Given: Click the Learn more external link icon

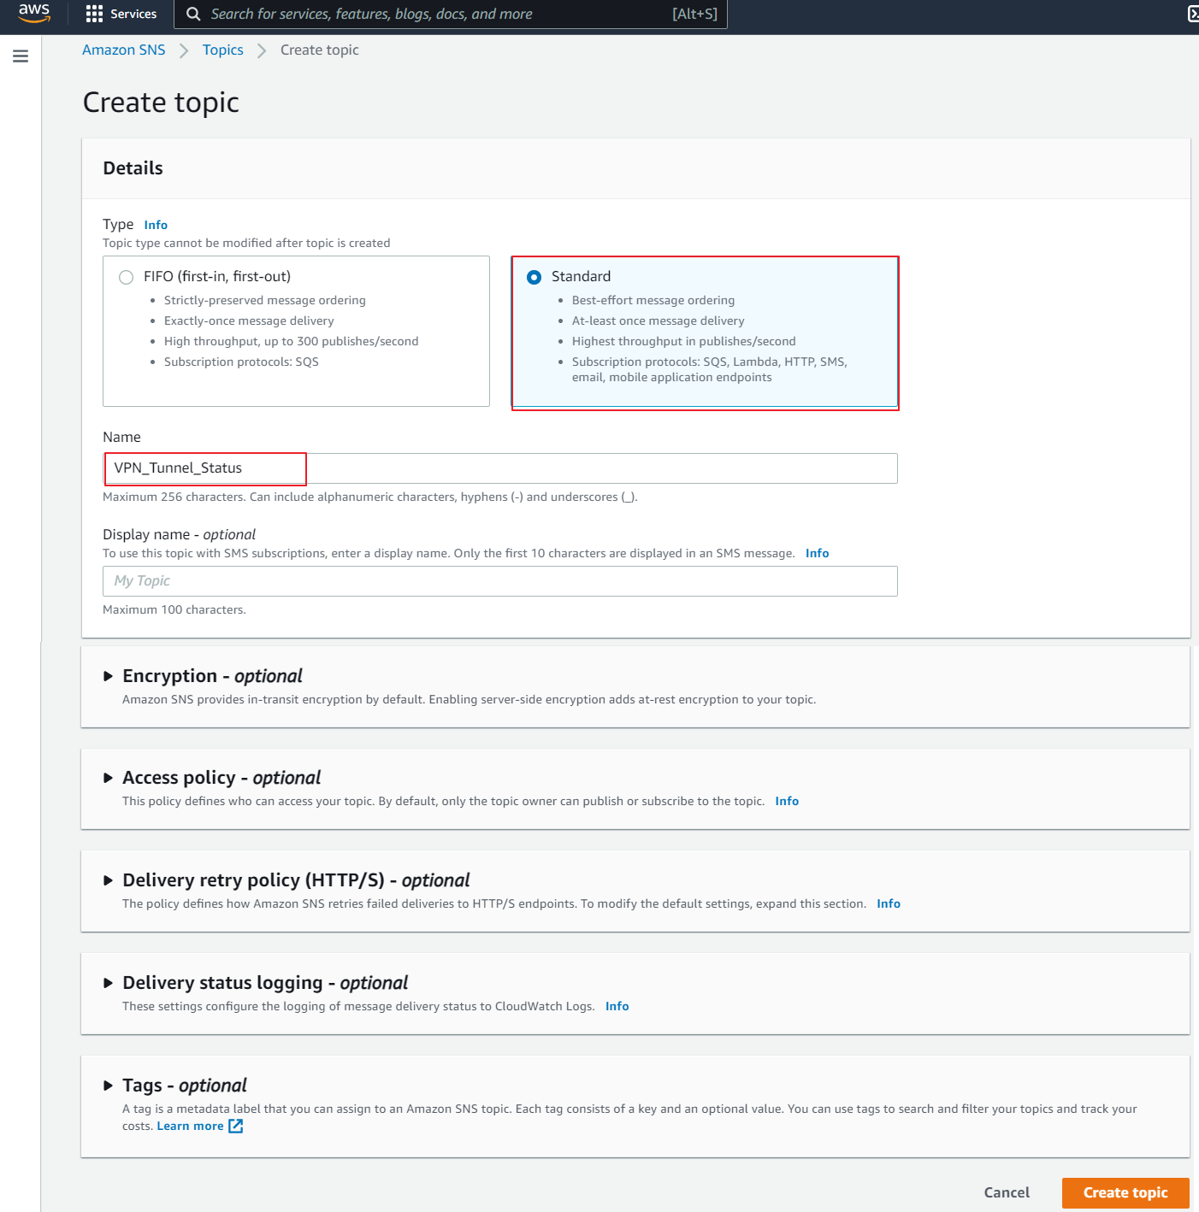Looking at the screenshot, I should click(236, 1127).
